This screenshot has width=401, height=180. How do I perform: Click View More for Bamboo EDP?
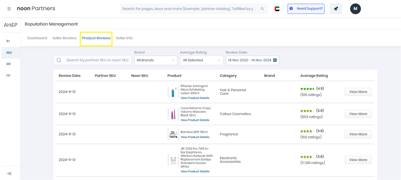(x=358, y=134)
